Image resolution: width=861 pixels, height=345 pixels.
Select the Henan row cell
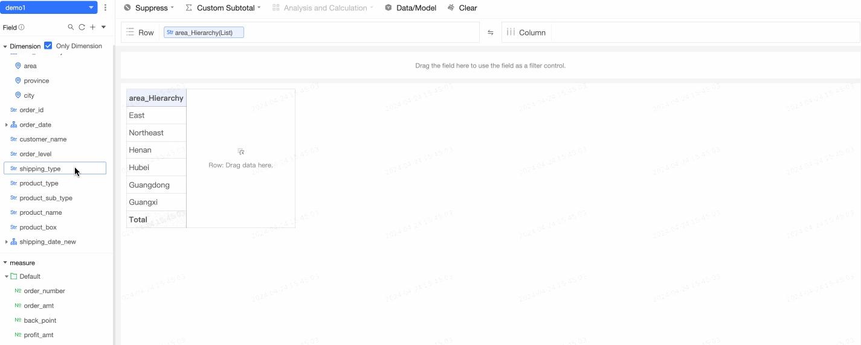156,150
